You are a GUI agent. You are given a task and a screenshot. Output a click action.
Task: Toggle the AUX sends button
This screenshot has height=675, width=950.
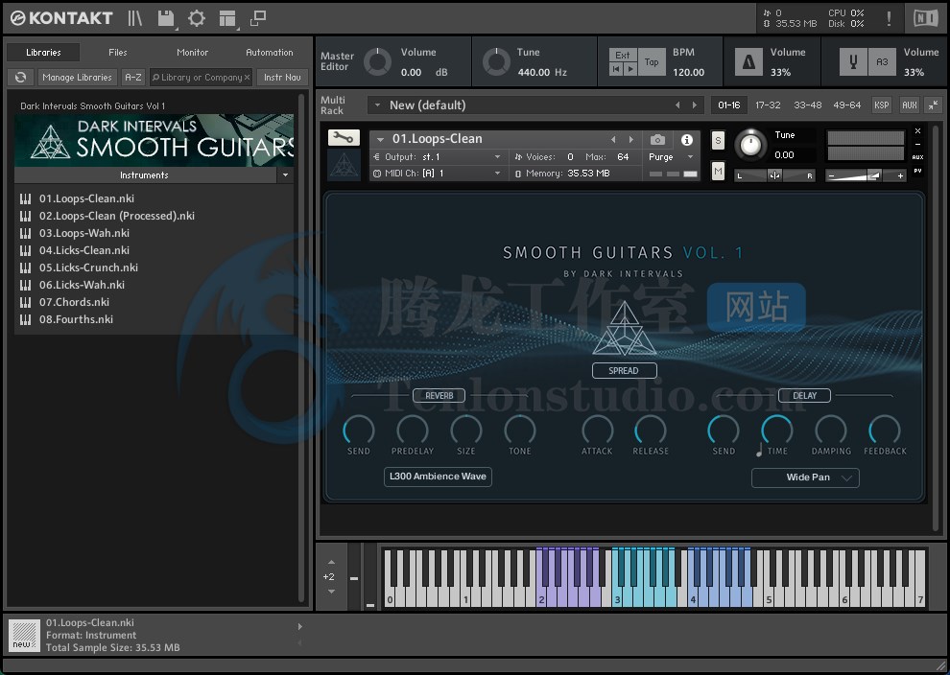click(910, 105)
